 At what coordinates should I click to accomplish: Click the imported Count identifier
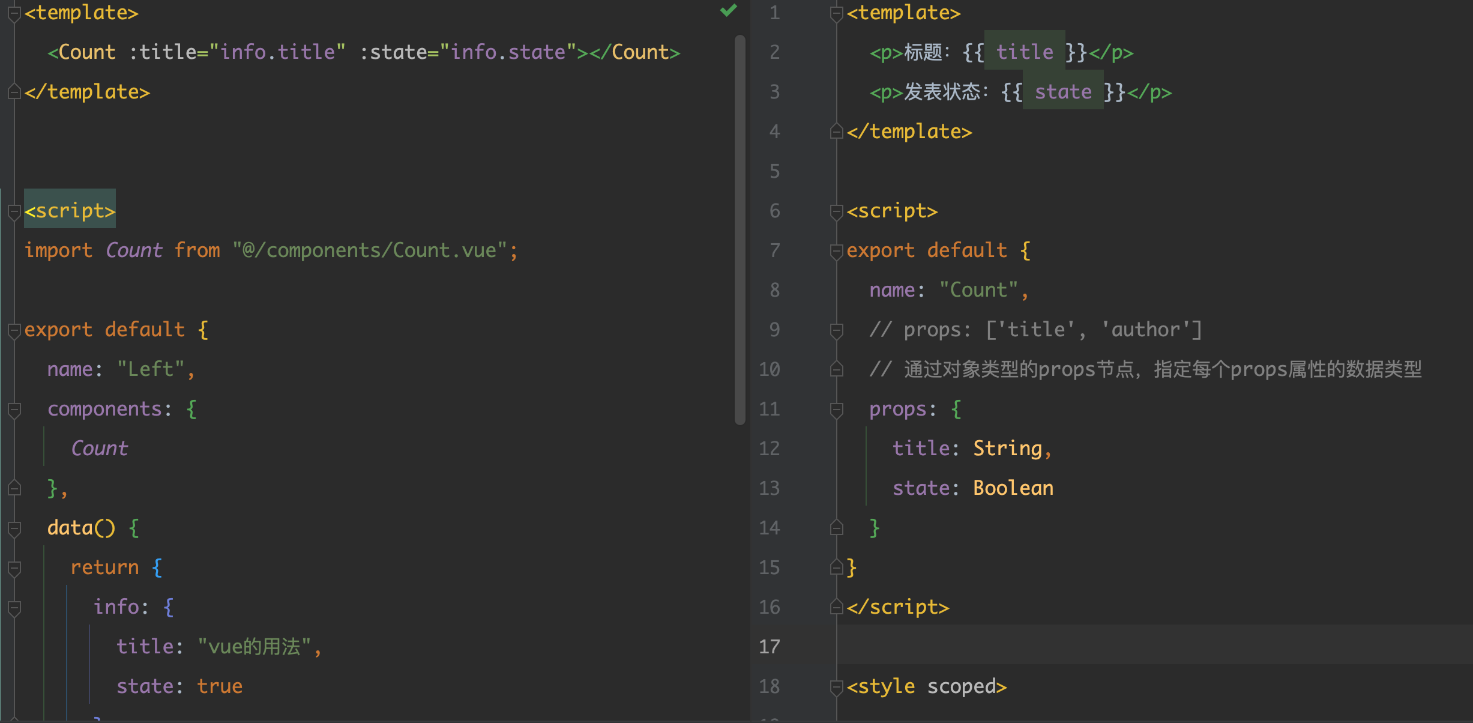134,250
